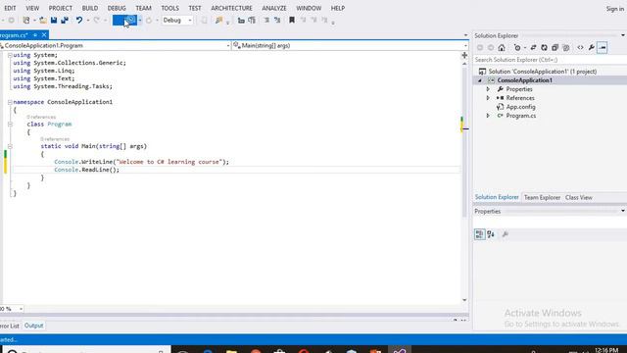Open the TOOLS menu

(x=169, y=8)
